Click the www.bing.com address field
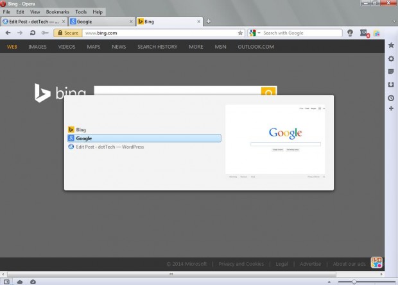The width and height of the screenshot is (398, 285). pos(159,33)
